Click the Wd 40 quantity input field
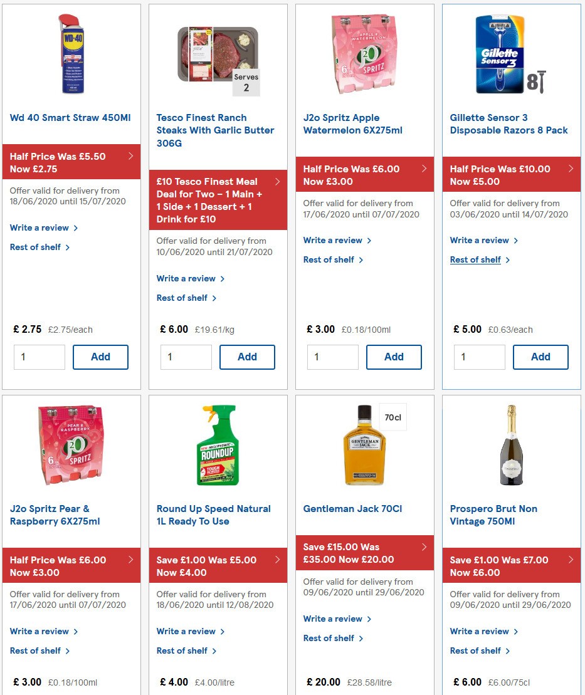 [39, 357]
